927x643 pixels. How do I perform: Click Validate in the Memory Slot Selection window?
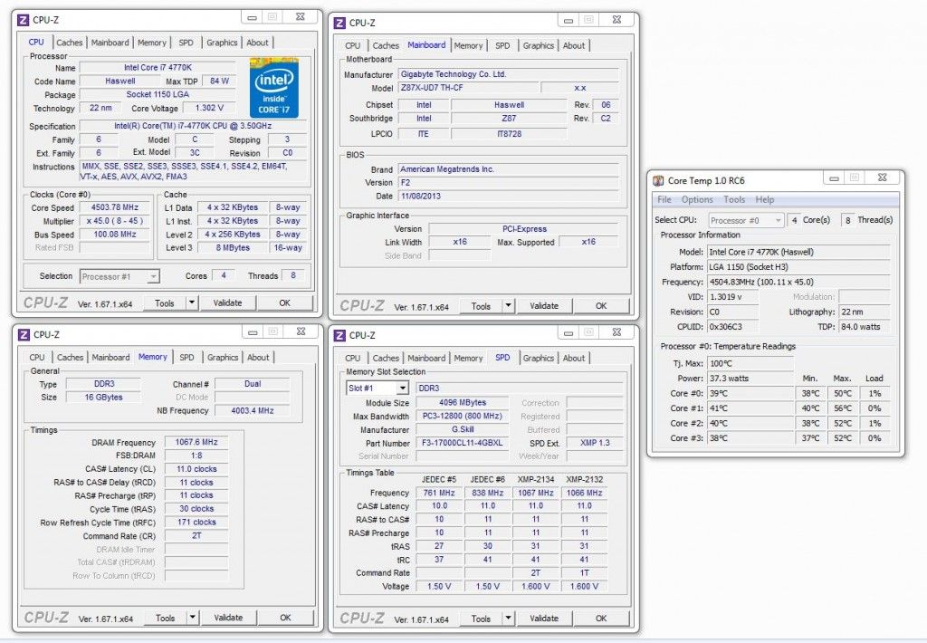(544, 619)
